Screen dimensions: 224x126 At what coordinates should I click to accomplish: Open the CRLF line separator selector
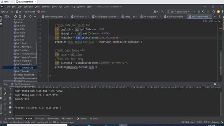pos(199,122)
